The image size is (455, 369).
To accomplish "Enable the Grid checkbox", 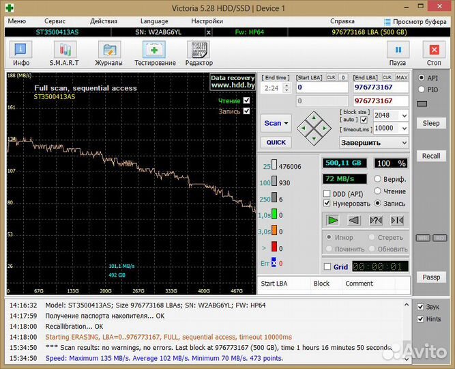I will pyautogui.click(x=327, y=267).
